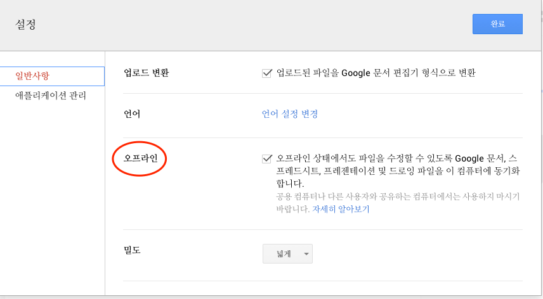Click the 밀도 heading label

(132, 250)
